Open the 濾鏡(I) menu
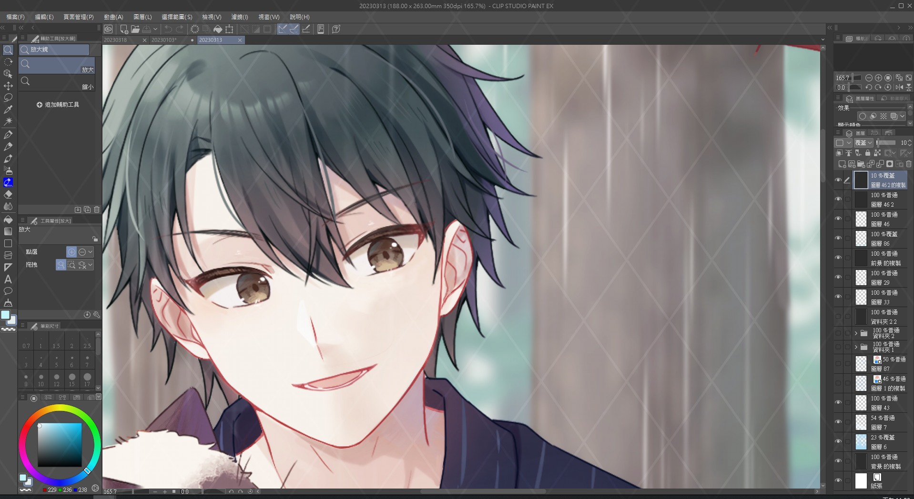 (240, 17)
